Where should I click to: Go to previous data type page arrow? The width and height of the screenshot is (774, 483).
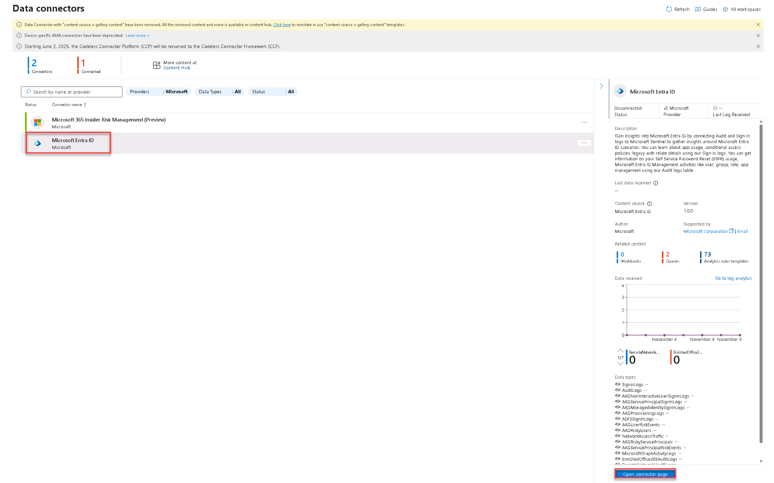(x=620, y=351)
